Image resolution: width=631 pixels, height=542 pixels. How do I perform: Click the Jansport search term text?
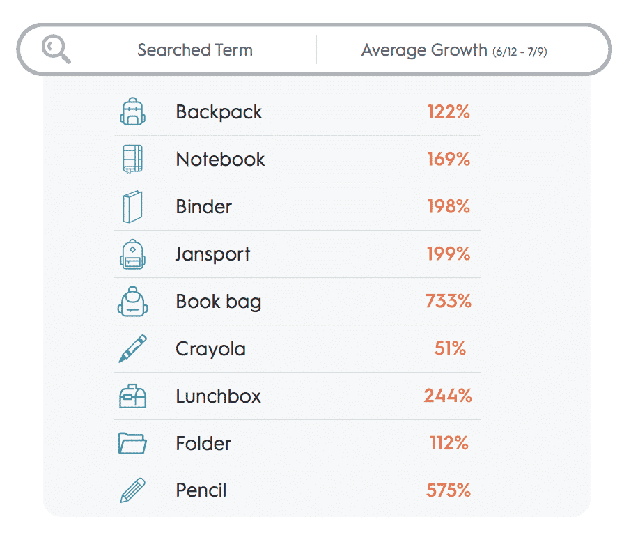213,254
